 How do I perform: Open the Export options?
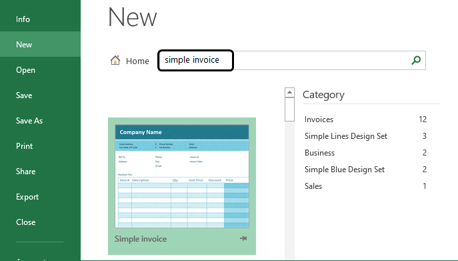coord(27,197)
